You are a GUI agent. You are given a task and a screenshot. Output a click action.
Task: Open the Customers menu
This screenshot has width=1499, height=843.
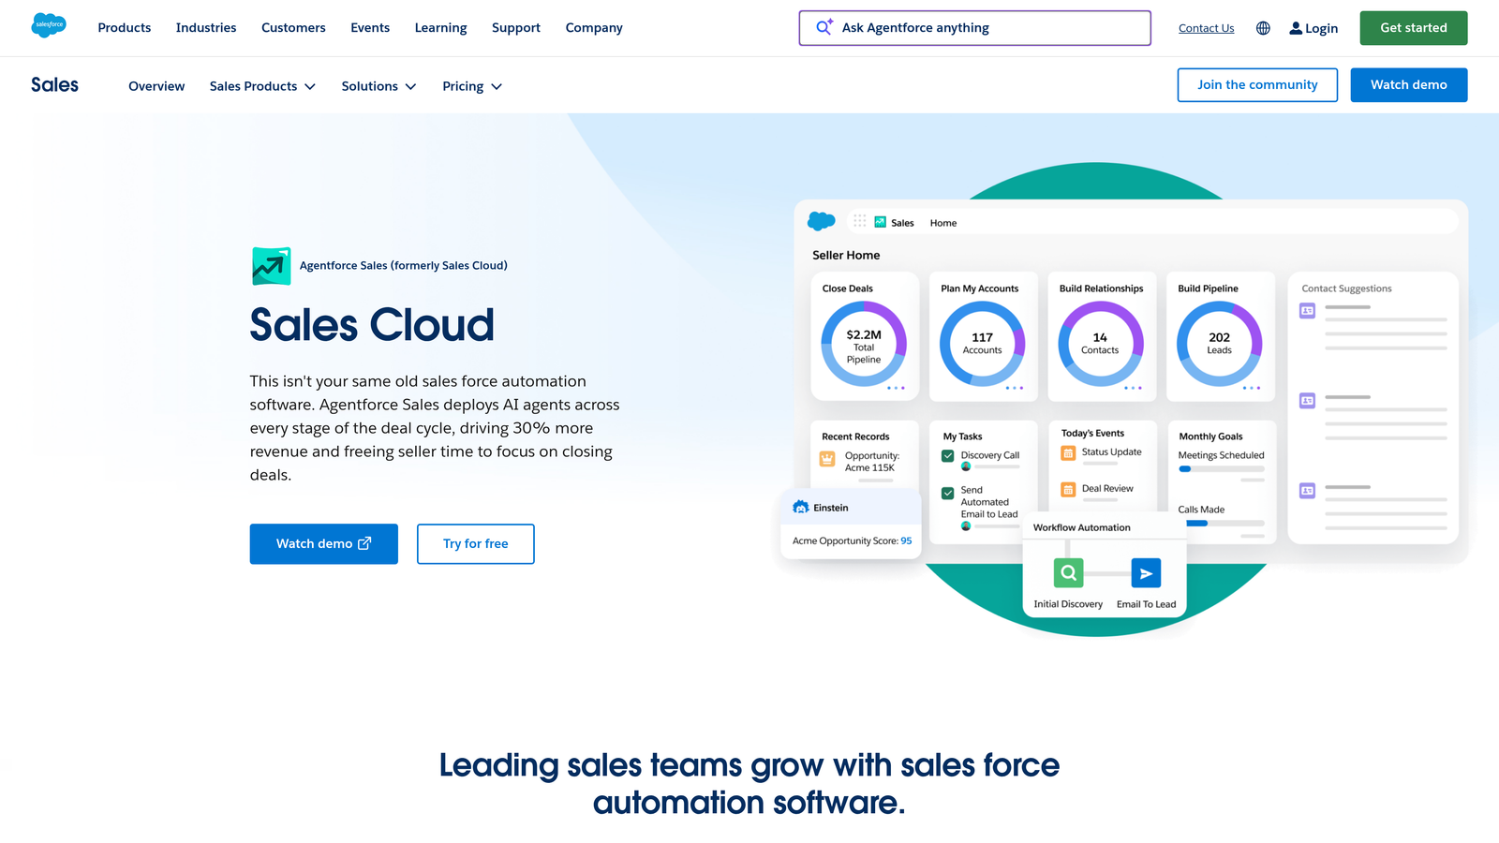(x=293, y=28)
